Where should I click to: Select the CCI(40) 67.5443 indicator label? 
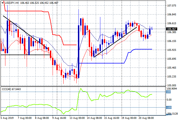(x=11, y=89)
